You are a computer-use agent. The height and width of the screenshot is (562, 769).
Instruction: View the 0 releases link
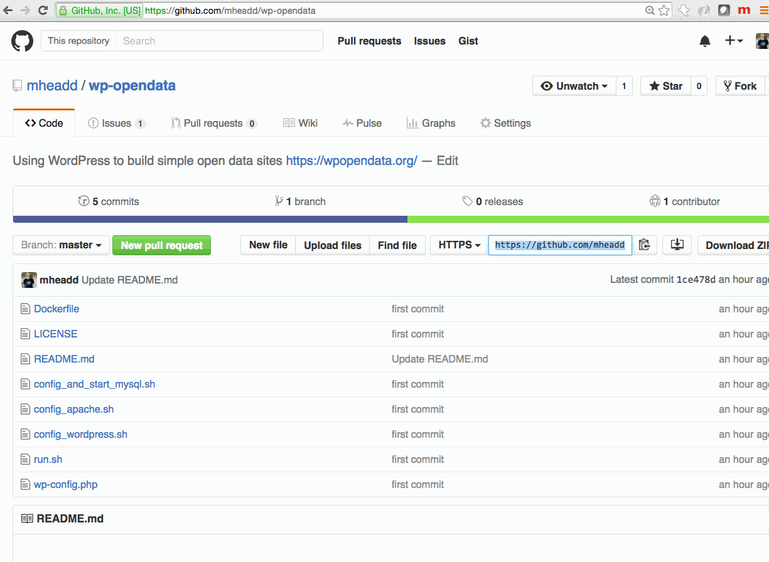[x=493, y=201]
